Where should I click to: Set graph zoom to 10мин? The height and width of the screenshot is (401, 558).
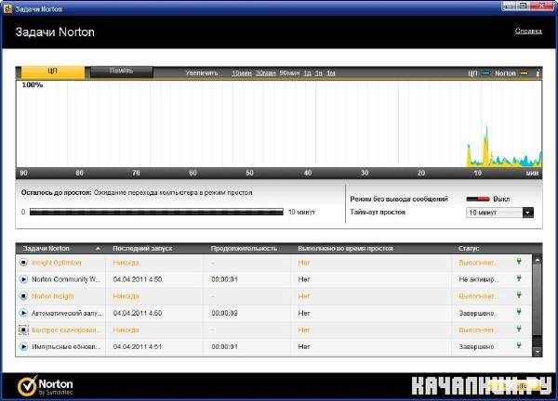click(x=242, y=73)
